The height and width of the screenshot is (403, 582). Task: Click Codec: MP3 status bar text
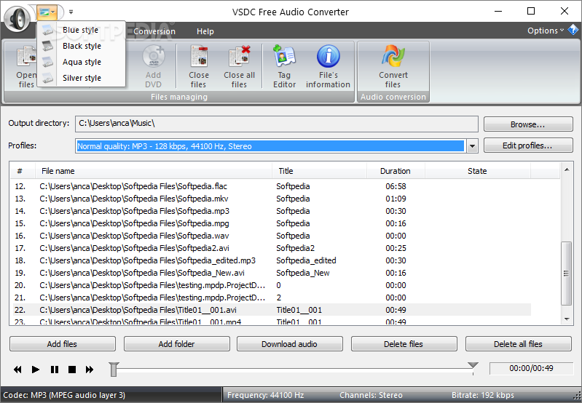click(64, 395)
